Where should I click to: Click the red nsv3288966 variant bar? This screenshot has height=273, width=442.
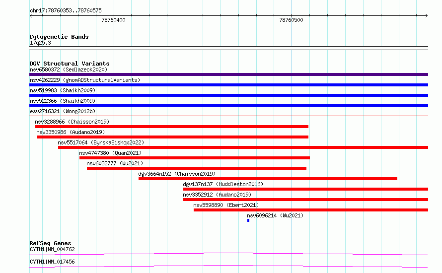click(172, 127)
